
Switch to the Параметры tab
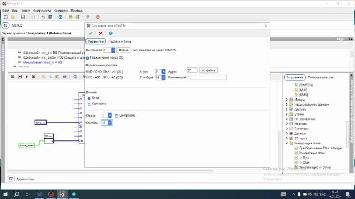(x=95, y=41)
